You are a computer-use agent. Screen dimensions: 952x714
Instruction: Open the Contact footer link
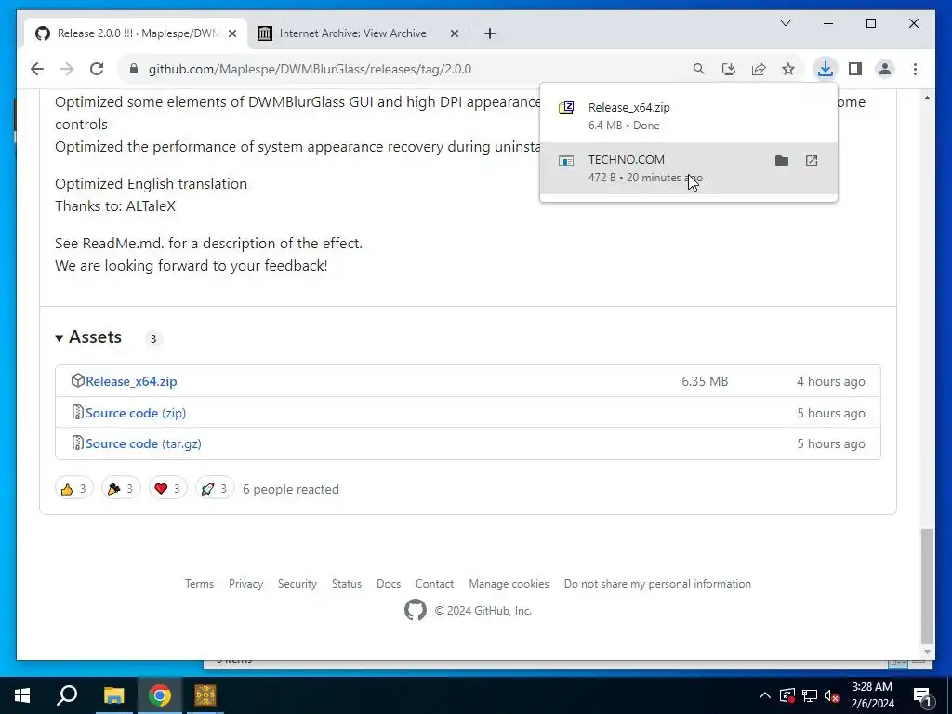(435, 584)
